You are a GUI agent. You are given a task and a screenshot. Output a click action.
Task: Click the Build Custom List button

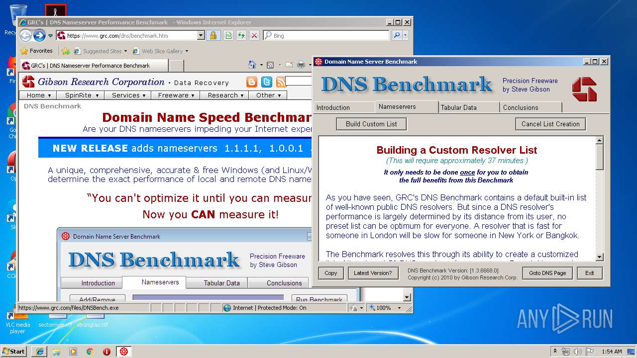click(x=372, y=124)
